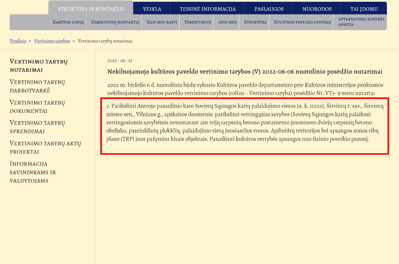Go to the Nuorodos tab
This screenshot has height=264, width=399.
pyautogui.click(x=317, y=9)
